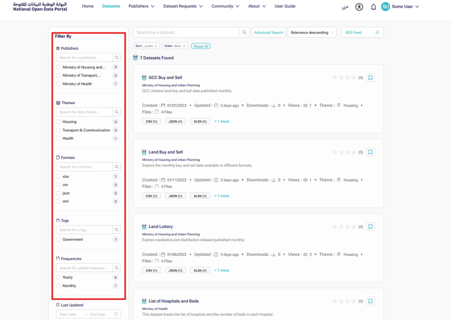Viewport: 451px width, 320px height.
Task: Go to the Home page
Action: [x=88, y=6]
